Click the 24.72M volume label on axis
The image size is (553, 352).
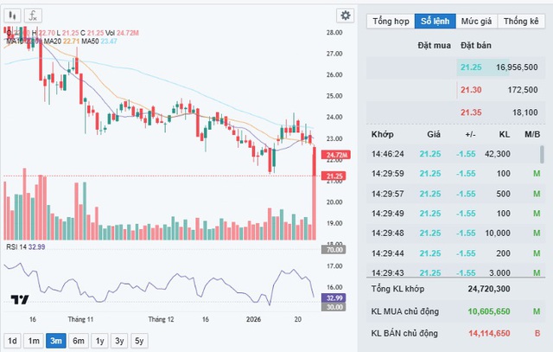pyautogui.click(x=334, y=156)
